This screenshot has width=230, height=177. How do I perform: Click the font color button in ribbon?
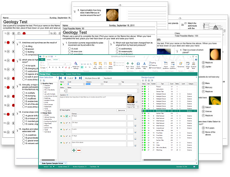(x=69, y=67)
